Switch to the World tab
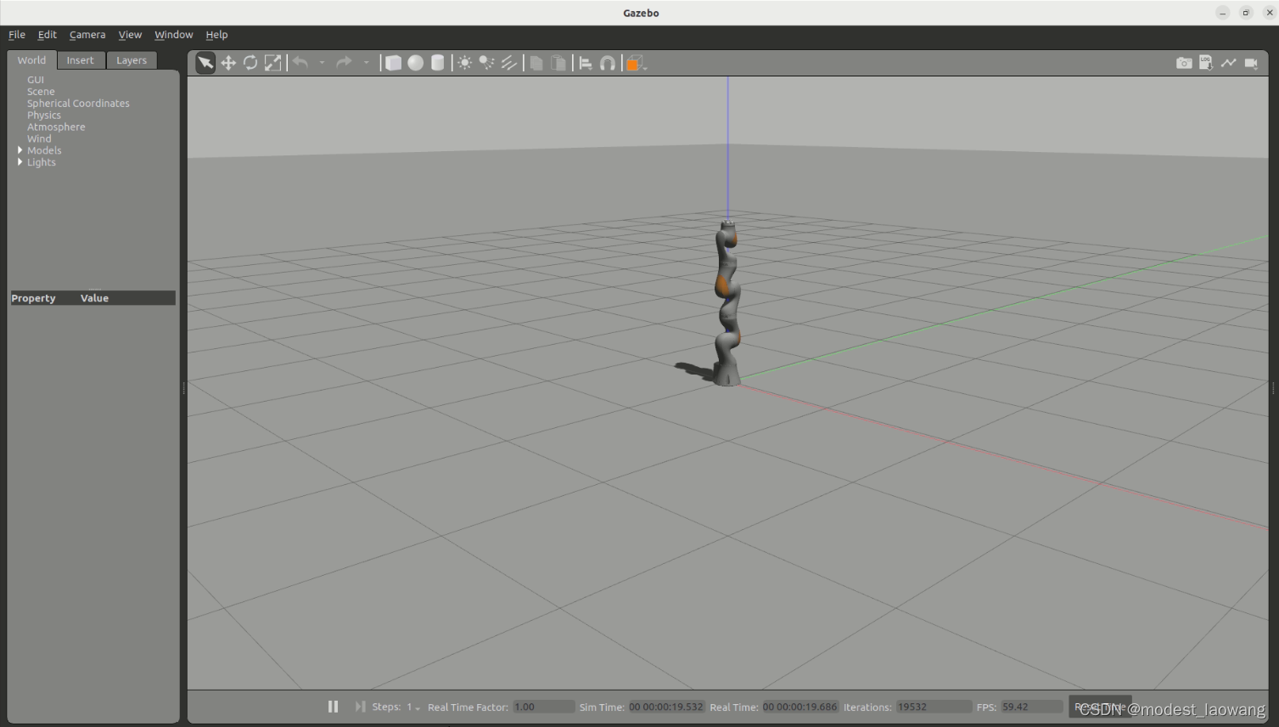This screenshot has width=1279, height=727. (31, 60)
